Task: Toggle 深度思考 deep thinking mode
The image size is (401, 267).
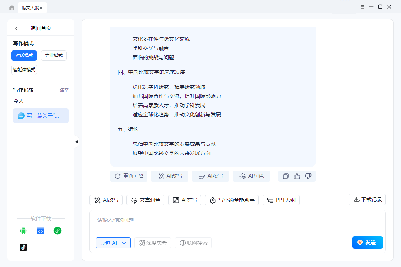Action: tap(153, 243)
